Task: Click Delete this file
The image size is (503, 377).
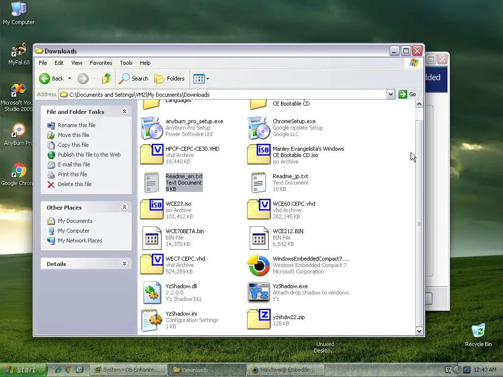Action: 75,184
